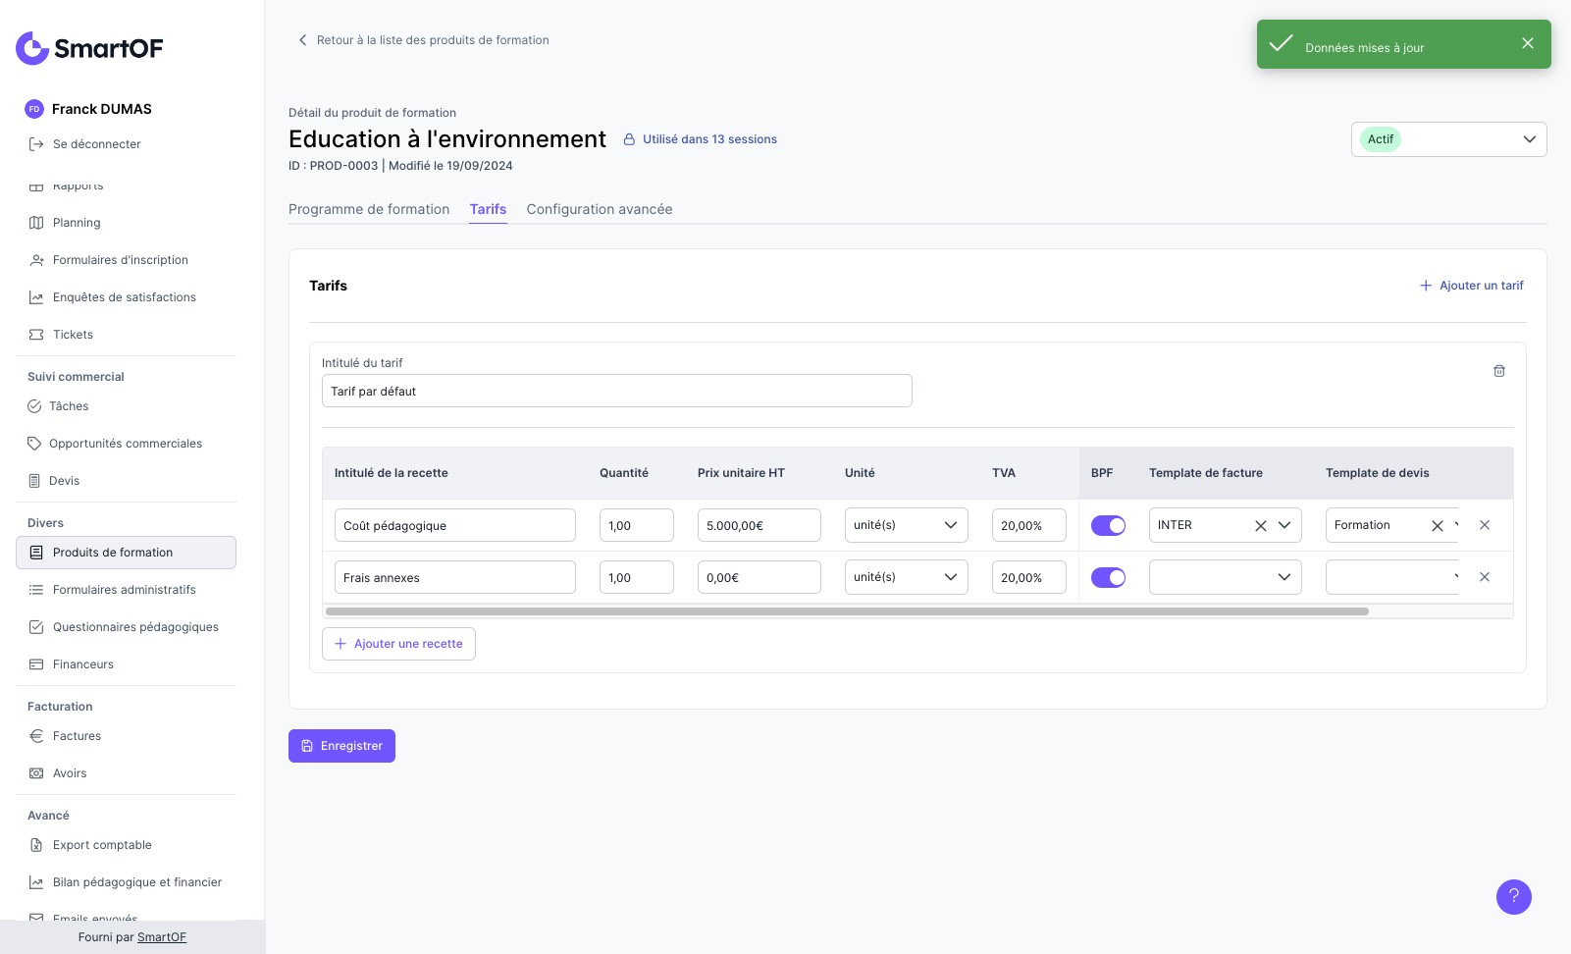Screen dimensions: 1571x954
Task: Remove the Coût pédagogique row
Action: pyautogui.click(x=1485, y=525)
